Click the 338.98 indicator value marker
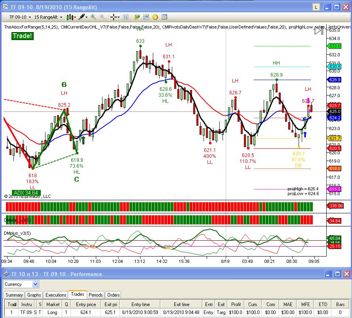Image resolution: width=352 pixels, height=318 pixels. [335, 206]
